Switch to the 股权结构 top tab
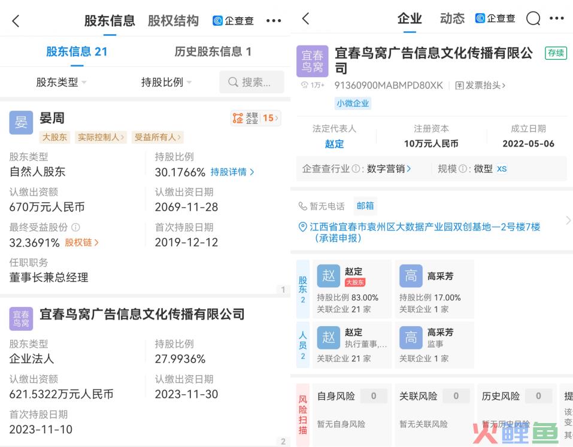The image size is (573, 447). coord(173,21)
